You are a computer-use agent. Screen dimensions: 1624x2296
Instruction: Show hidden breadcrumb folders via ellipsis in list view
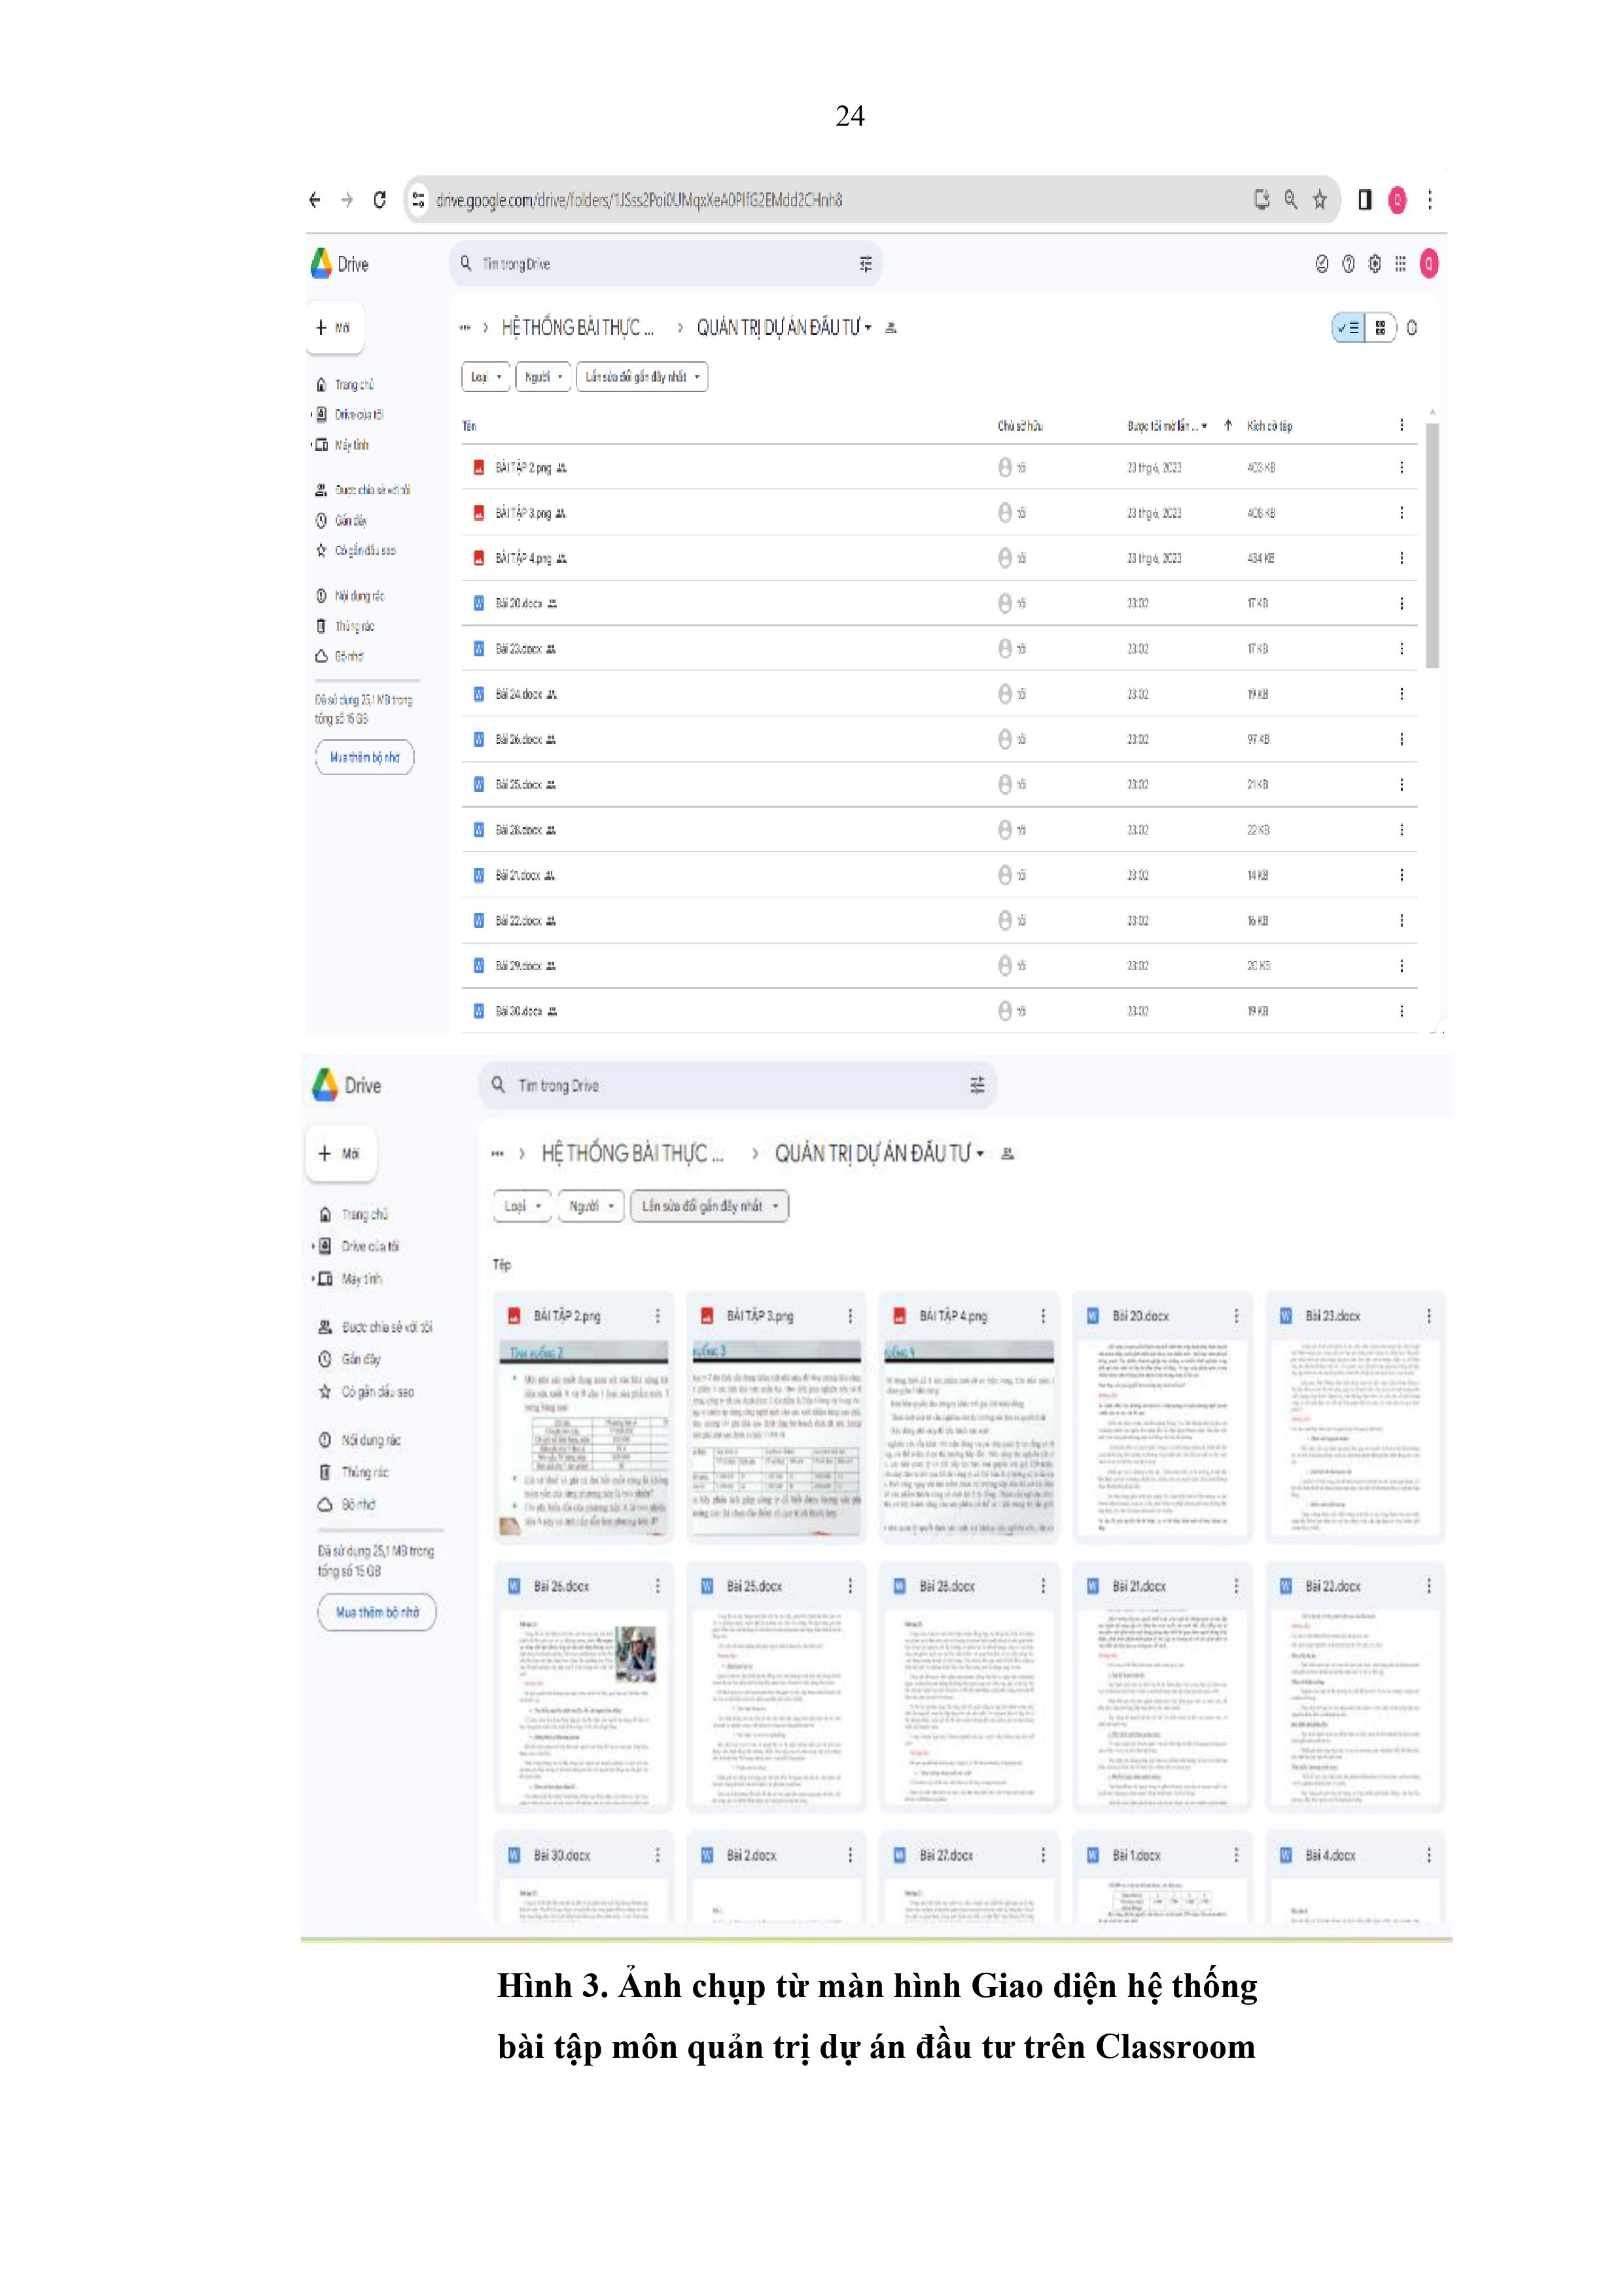coord(464,328)
